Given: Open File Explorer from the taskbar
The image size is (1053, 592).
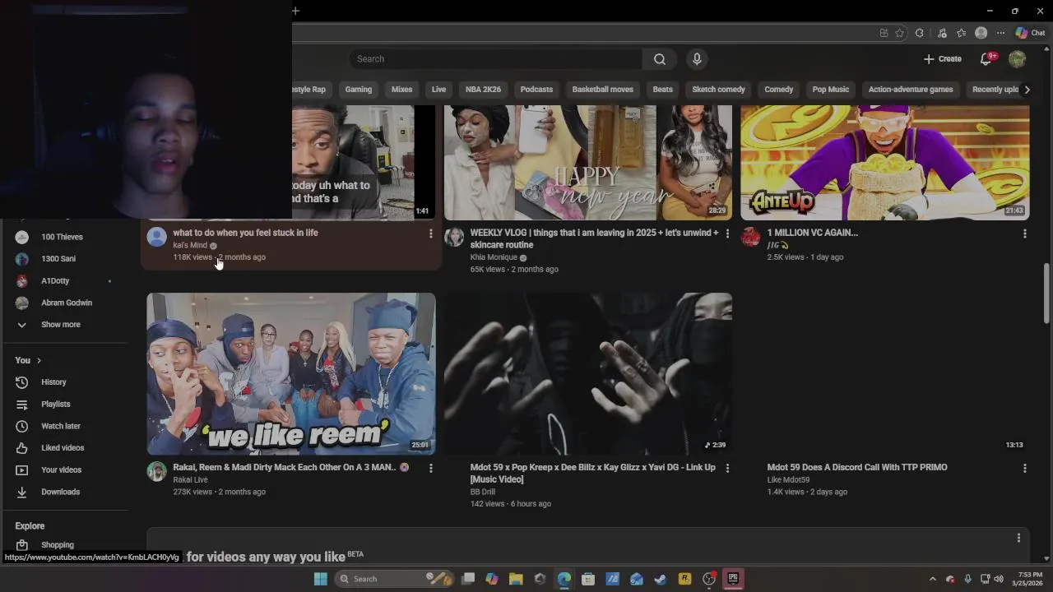Looking at the screenshot, I should pos(516,579).
